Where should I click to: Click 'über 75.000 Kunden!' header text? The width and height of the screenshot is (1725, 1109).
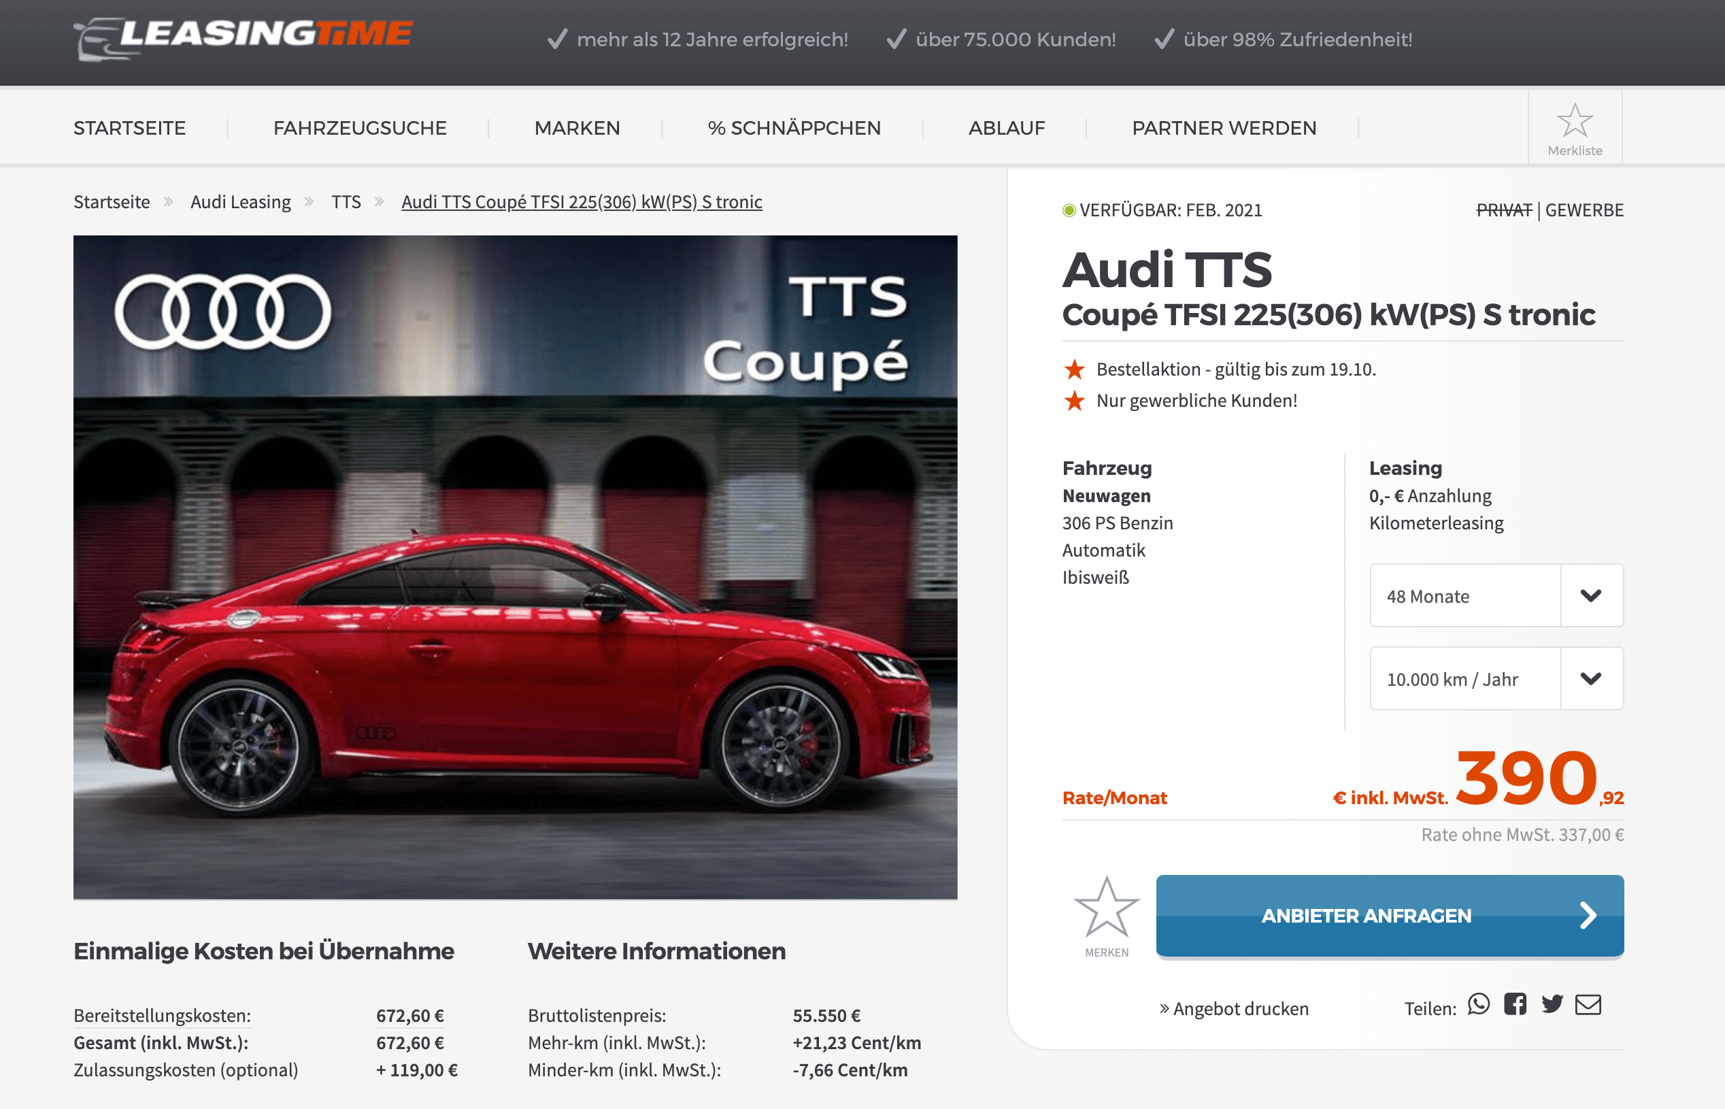pyautogui.click(x=1015, y=39)
